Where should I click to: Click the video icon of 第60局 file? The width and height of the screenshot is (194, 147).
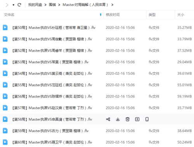pos(5,142)
